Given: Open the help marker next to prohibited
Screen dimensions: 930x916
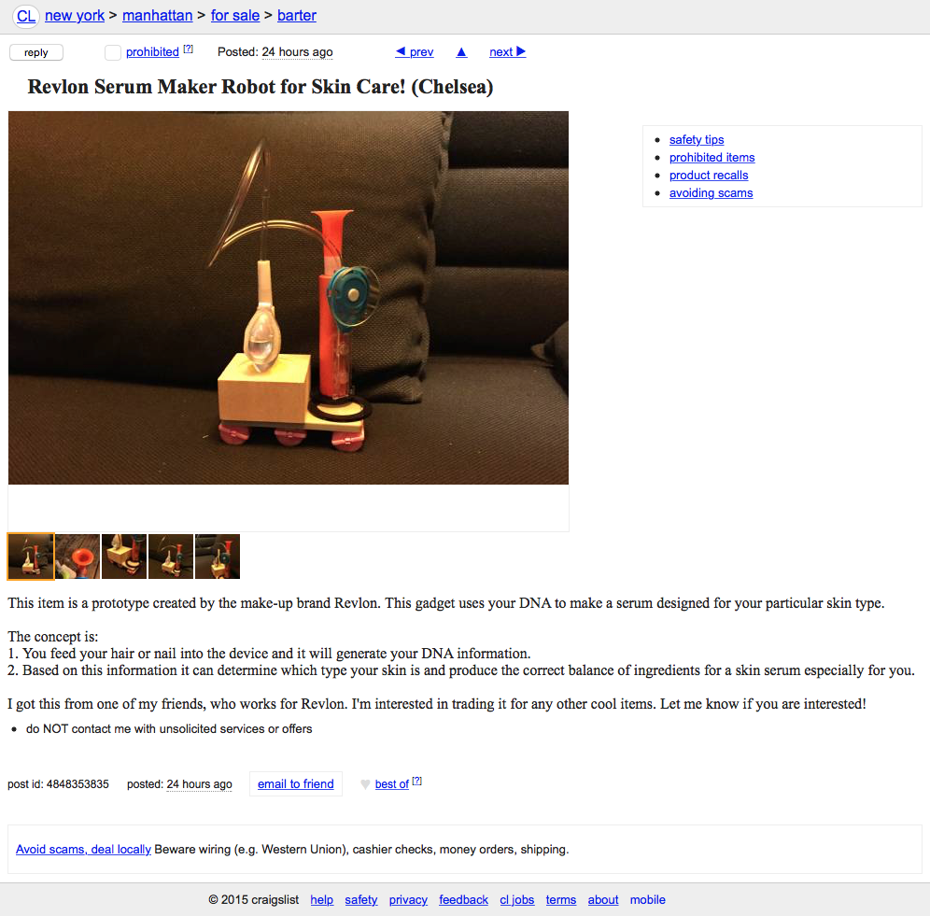Looking at the screenshot, I should tap(188, 49).
